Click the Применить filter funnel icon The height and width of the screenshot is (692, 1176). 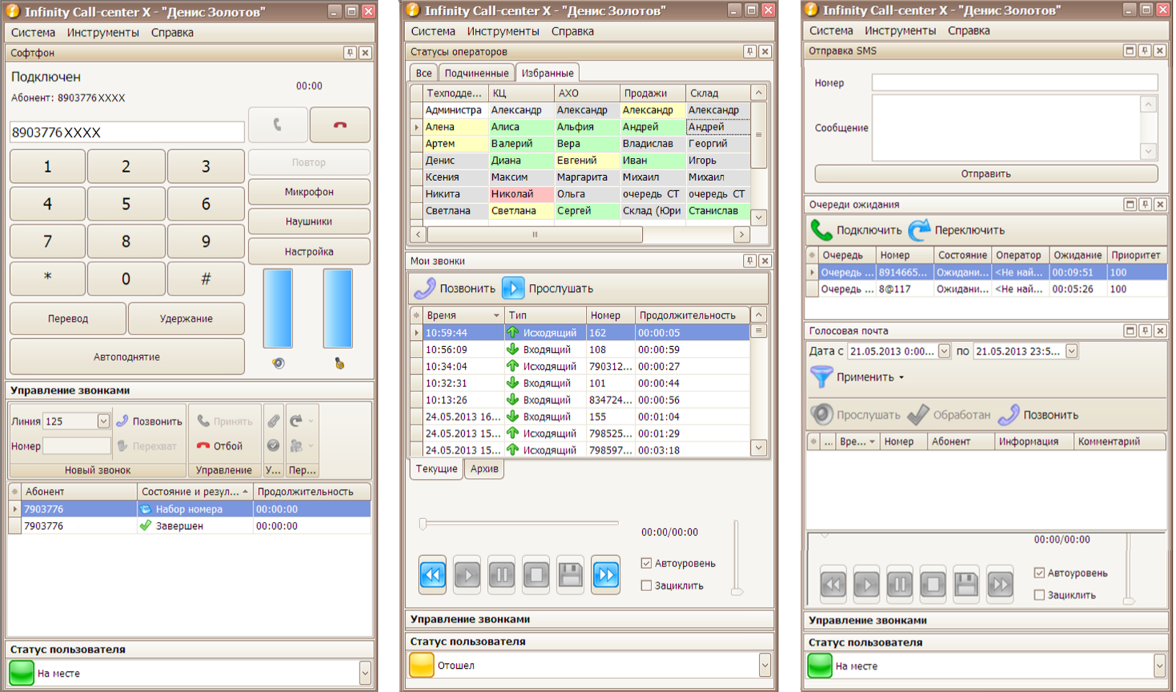821,377
